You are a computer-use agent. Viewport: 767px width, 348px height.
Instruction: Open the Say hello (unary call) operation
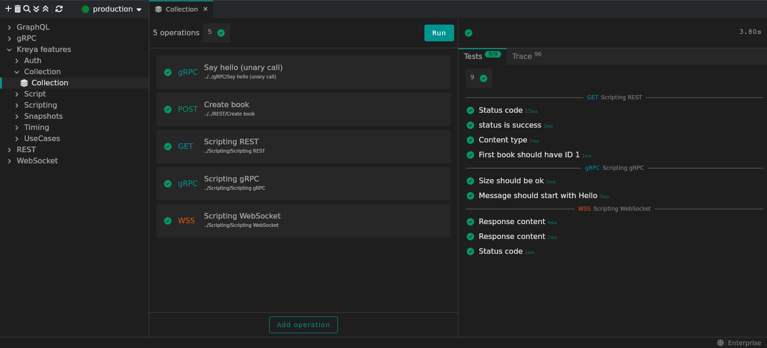pos(303,72)
